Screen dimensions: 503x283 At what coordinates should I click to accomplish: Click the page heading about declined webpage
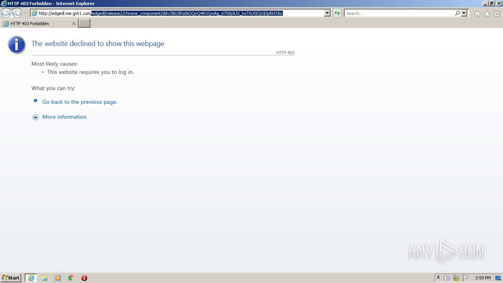pyautogui.click(x=98, y=44)
